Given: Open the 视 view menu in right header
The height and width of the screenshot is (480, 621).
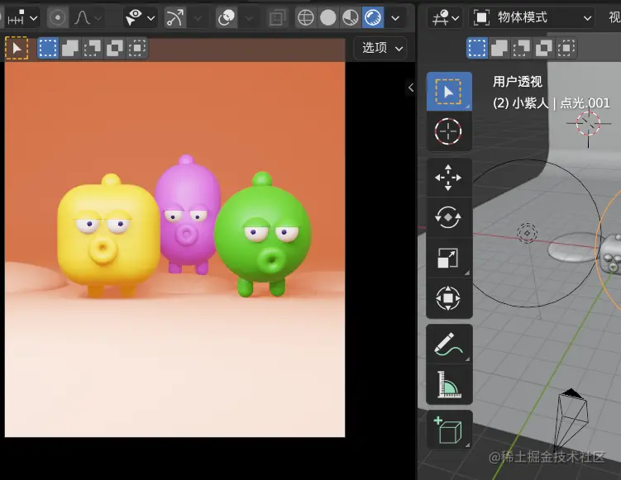Looking at the screenshot, I should click(x=614, y=17).
